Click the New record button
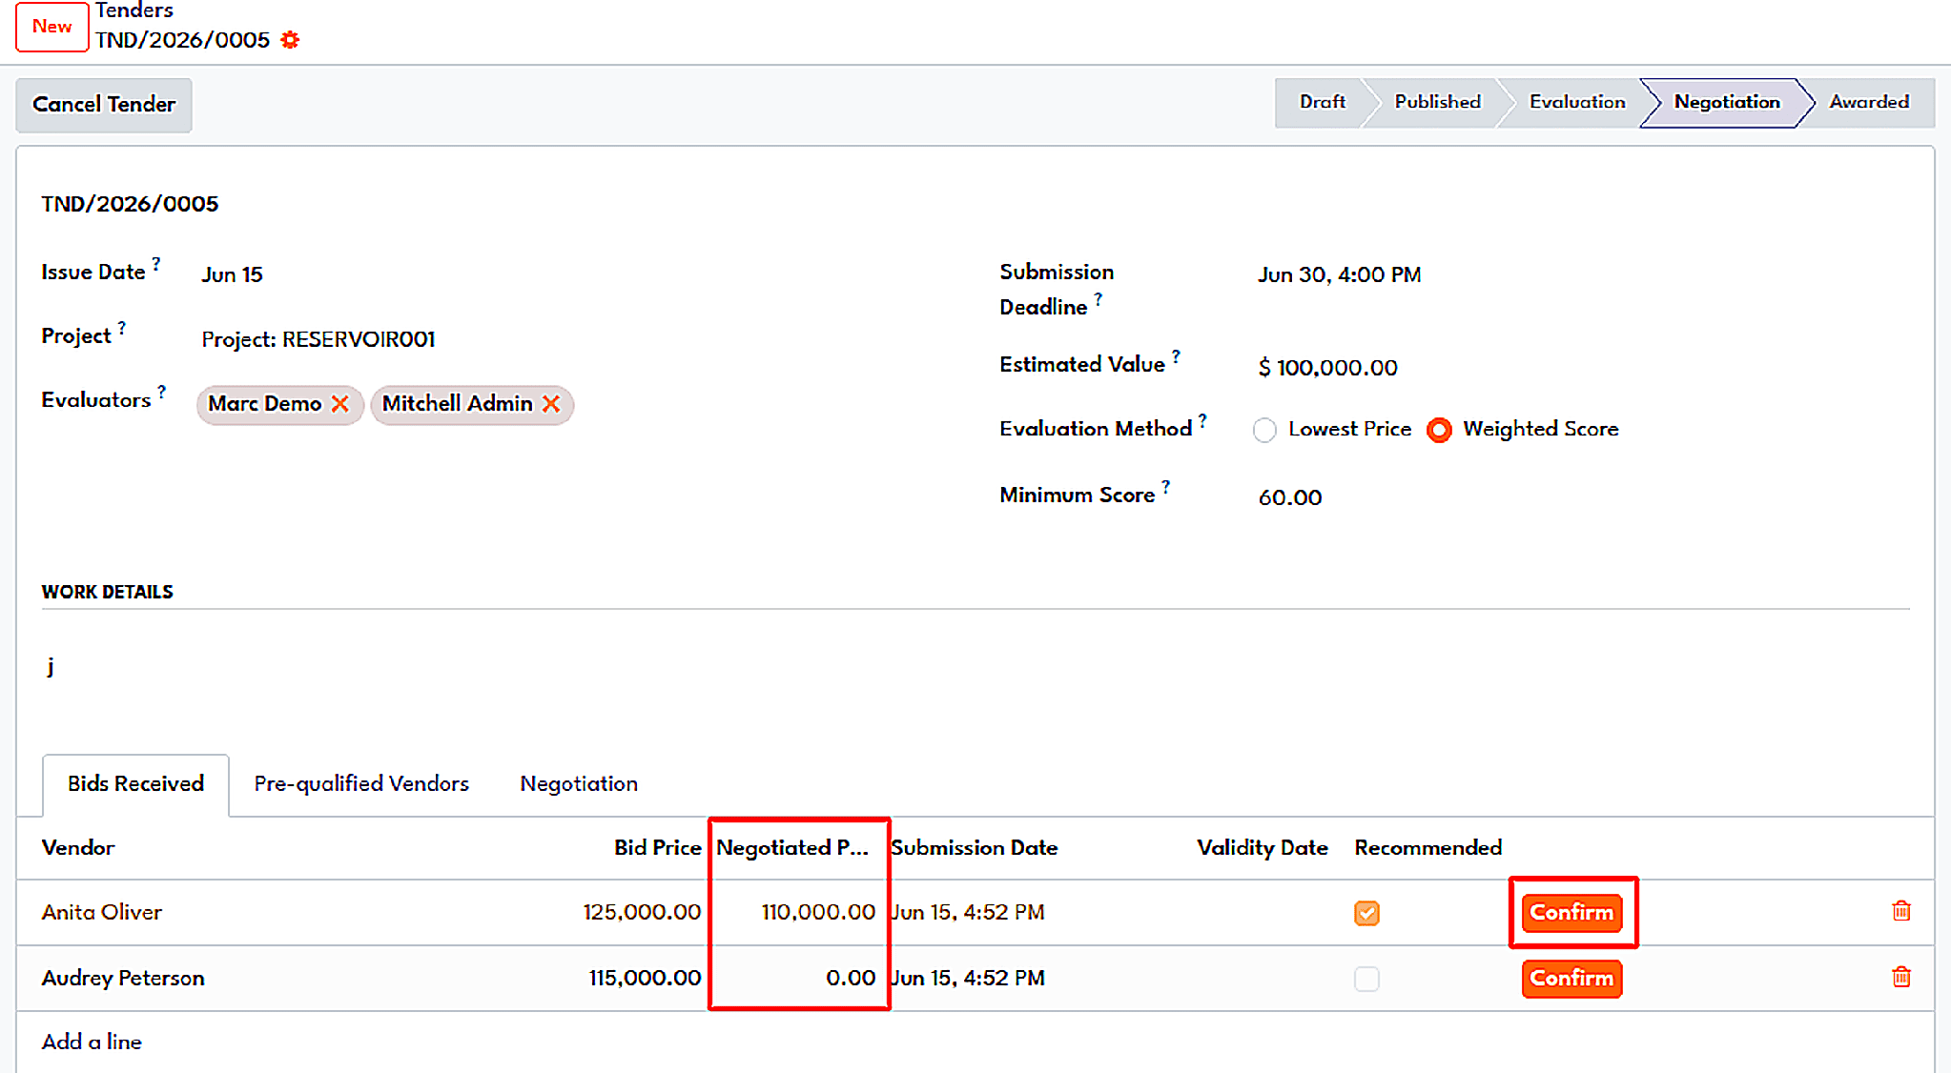 point(52,27)
